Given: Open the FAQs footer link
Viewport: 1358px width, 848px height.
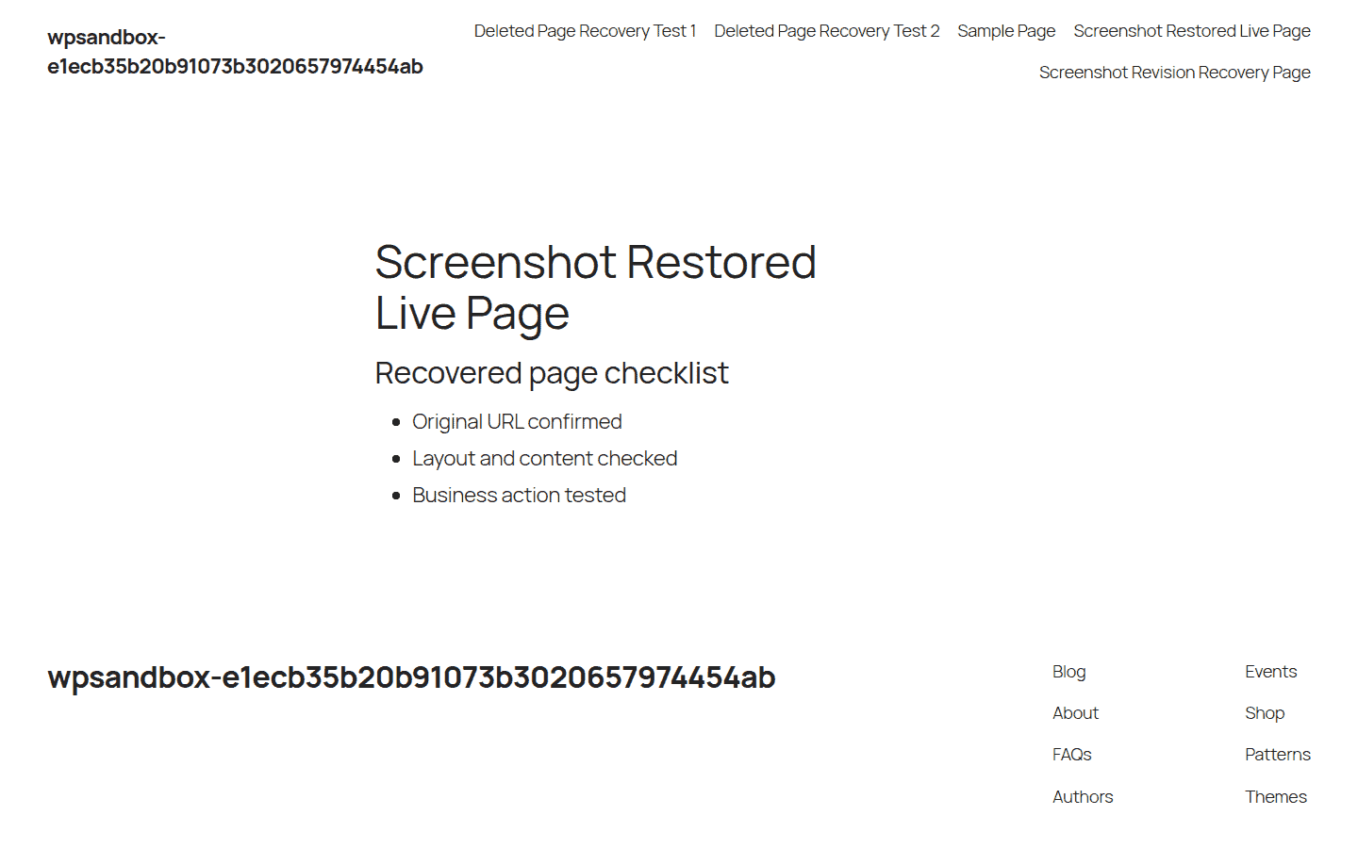Looking at the screenshot, I should point(1072,755).
